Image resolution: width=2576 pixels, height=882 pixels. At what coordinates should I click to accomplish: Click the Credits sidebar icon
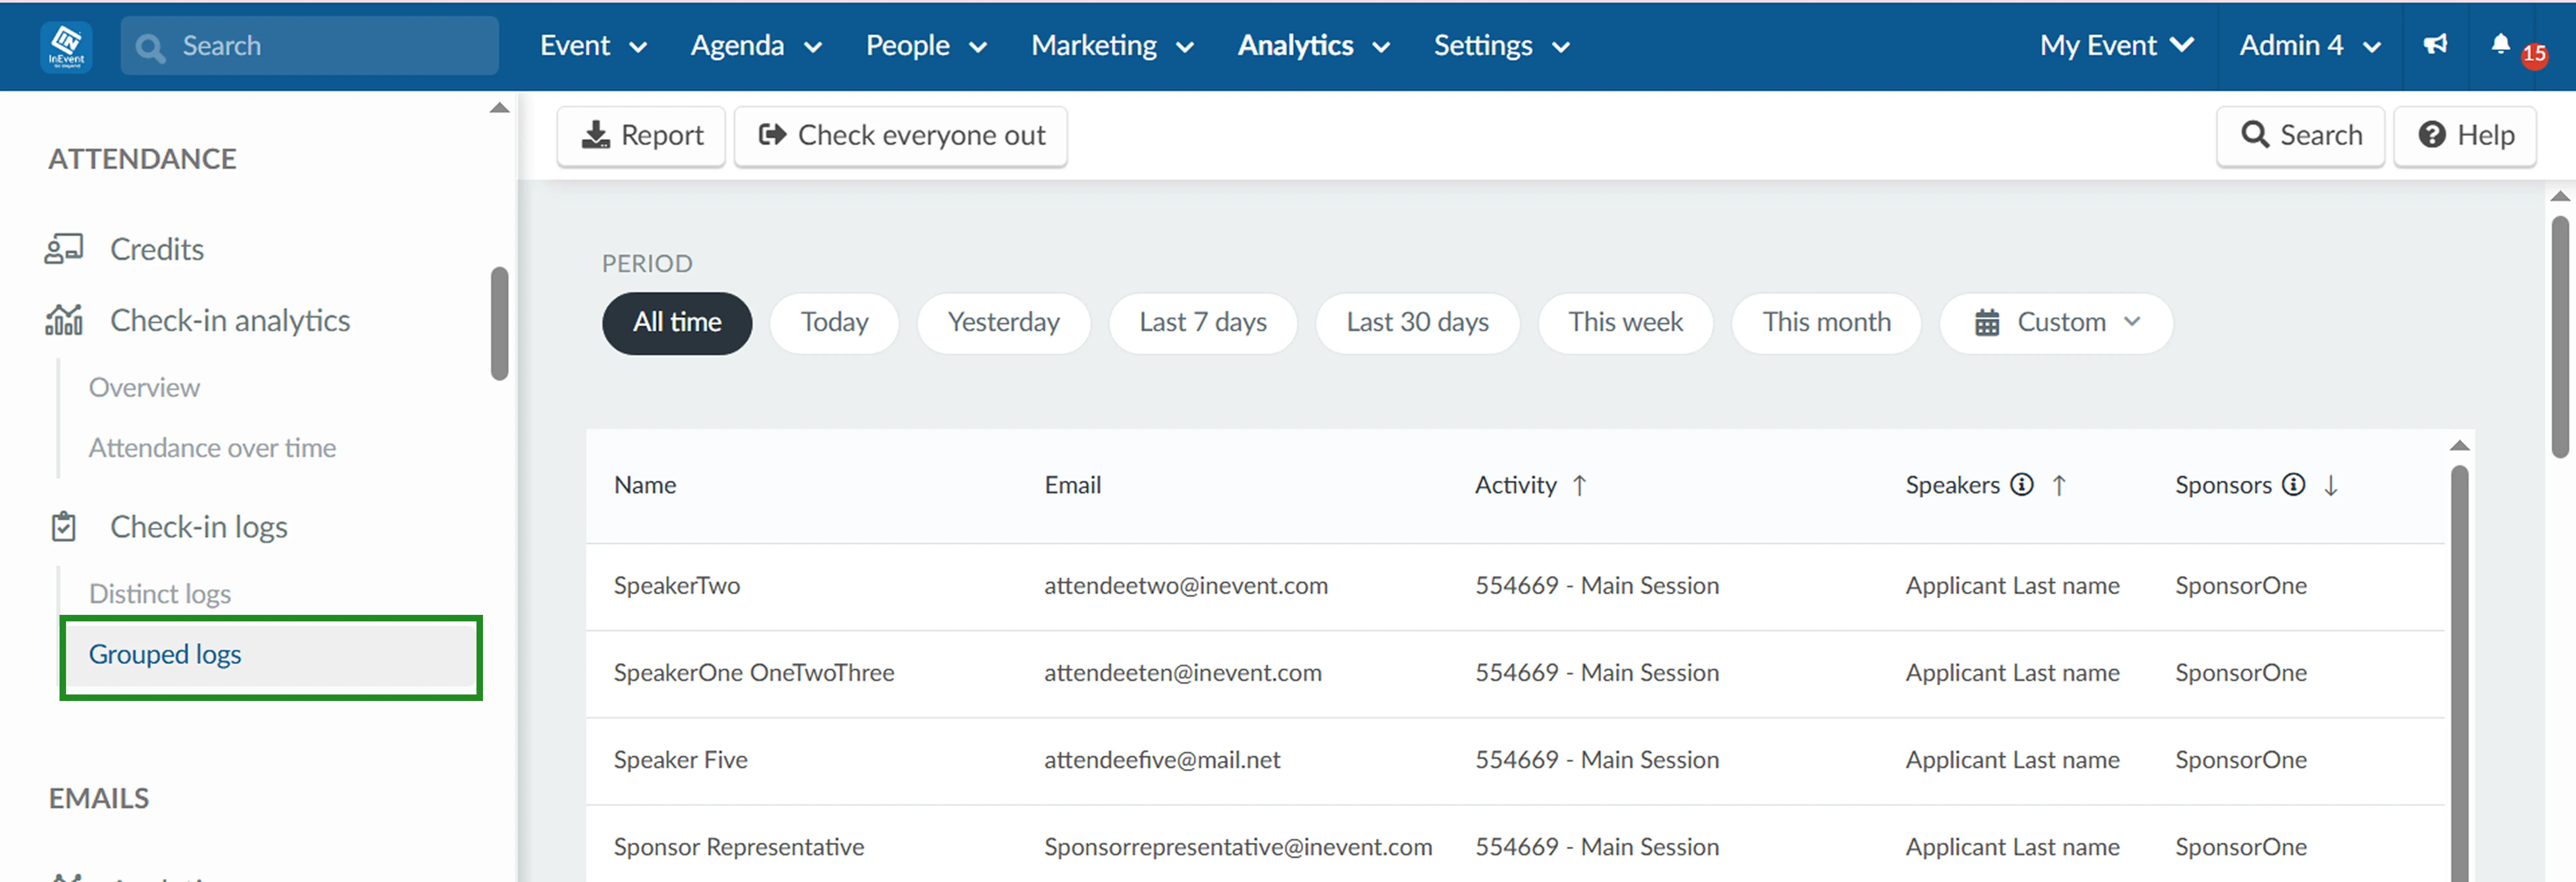(64, 249)
